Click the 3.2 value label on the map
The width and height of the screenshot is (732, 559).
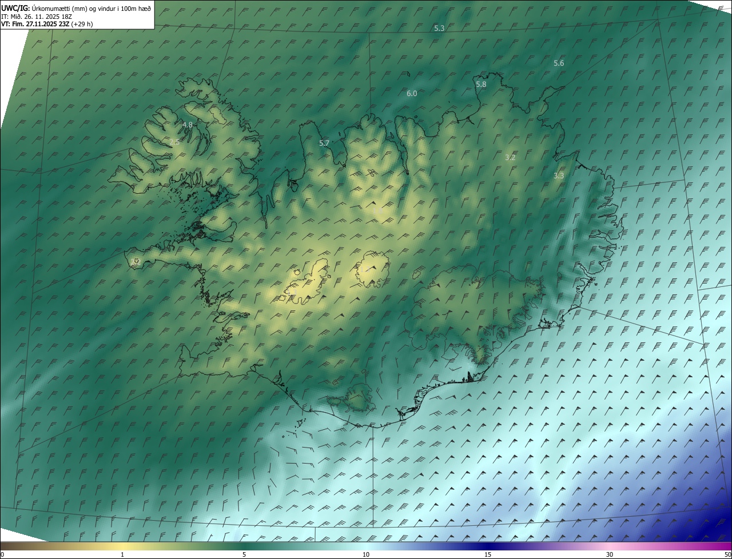[x=511, y=157]
